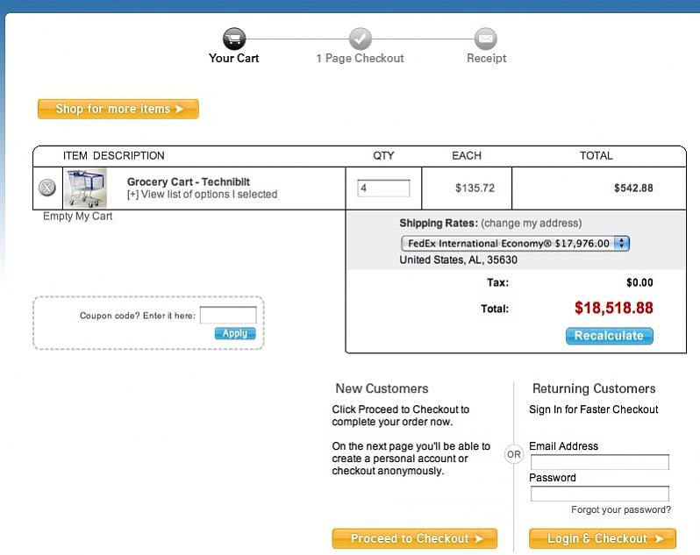Click the Receipt envelope step icon
Screen dimensions: 700x555
click(x=486, y=39)
